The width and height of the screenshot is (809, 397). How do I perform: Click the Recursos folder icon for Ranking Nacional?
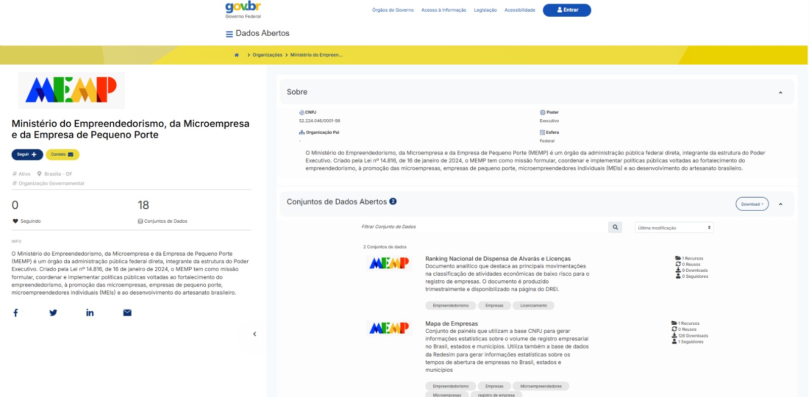click(x=678, y=258)
